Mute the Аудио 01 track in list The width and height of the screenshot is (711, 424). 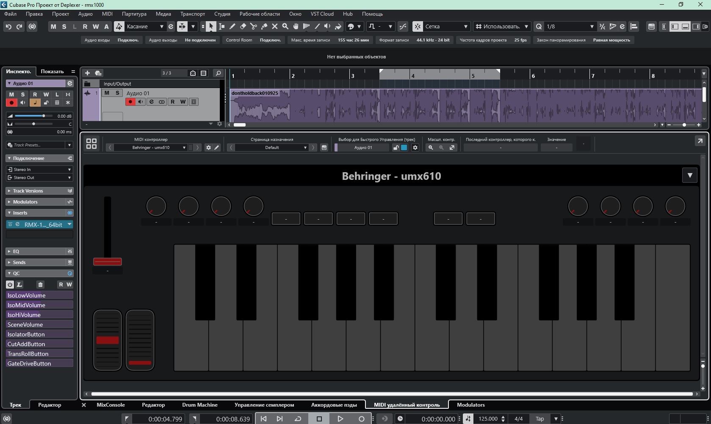(x=107, y=93)
